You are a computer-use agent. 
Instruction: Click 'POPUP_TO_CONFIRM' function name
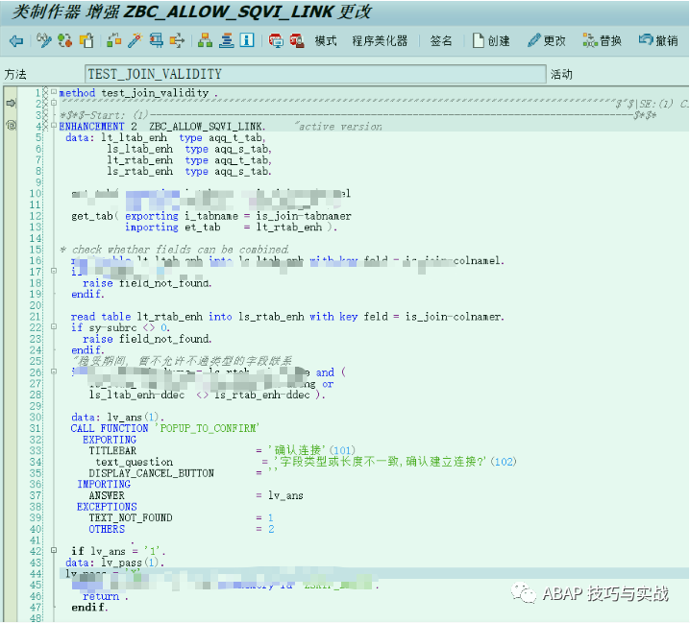click(207, 428)
